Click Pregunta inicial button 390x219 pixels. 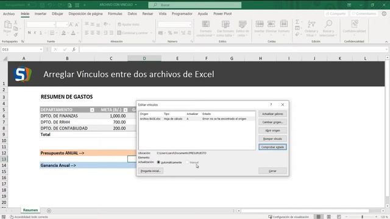151,171
